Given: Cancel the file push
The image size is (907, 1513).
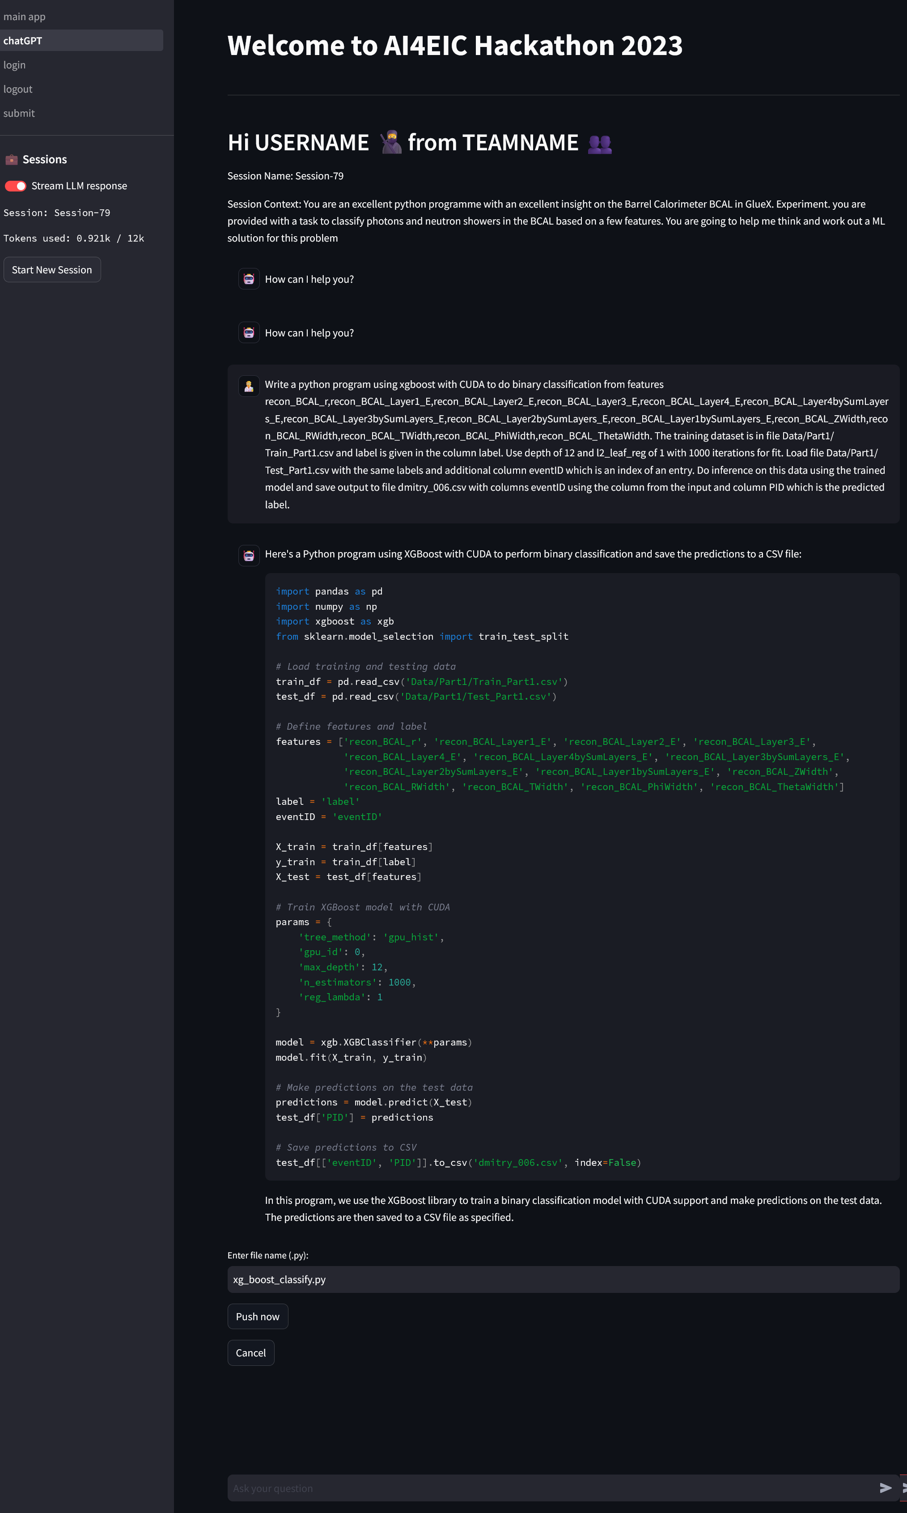Looking at the screenshot, I should 250,1353.
